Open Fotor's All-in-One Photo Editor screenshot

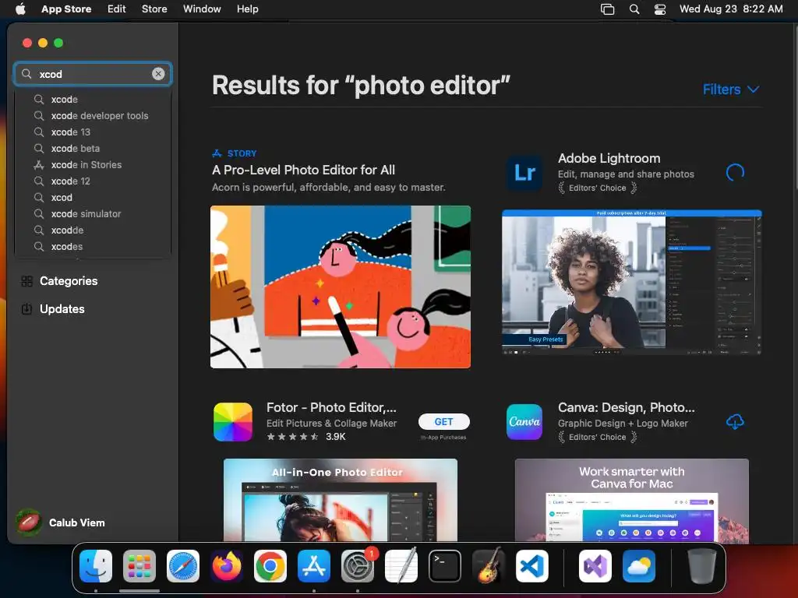tap(340, 500)
